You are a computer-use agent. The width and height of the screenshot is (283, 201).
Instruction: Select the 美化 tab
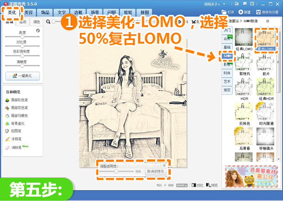tap(12, 13)
